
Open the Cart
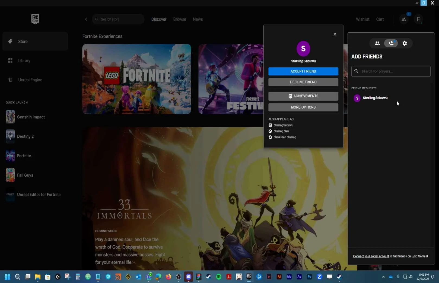380,19
